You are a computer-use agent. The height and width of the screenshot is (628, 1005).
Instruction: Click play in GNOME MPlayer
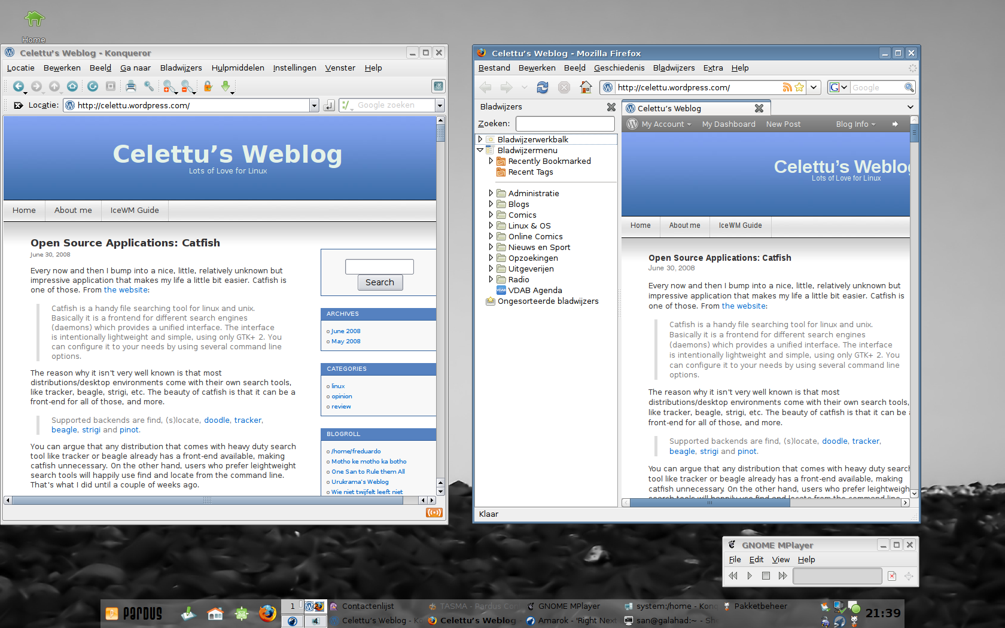(750, 576)
